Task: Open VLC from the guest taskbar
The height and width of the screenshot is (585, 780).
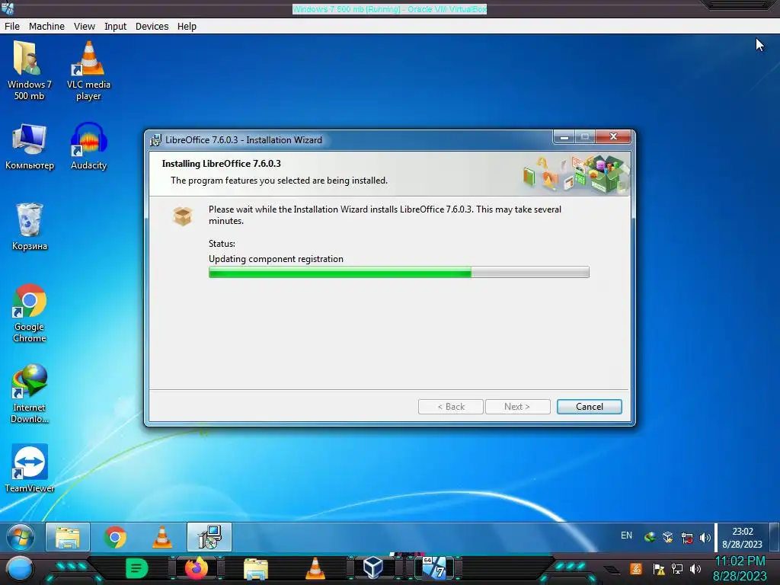Action: pyautogui.click(x=162, y=537)
